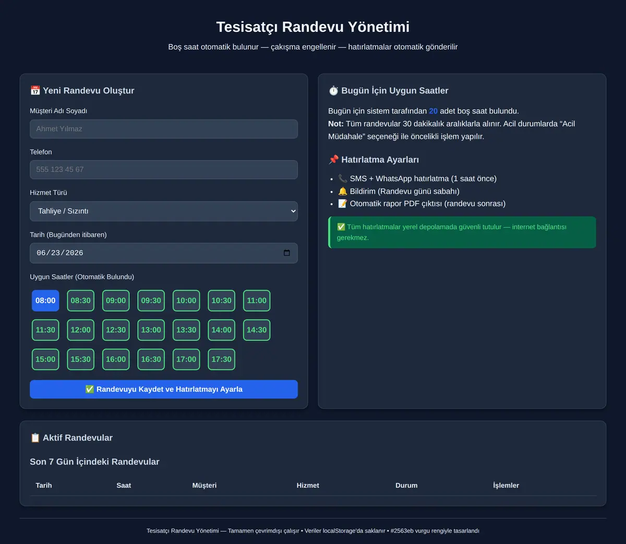Choose the 13:00 time slot

[151, 330]
